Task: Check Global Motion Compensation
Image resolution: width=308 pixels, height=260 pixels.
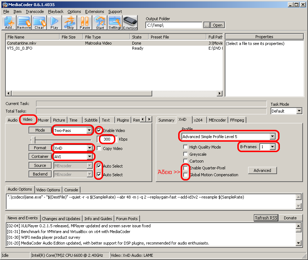Action: click(185, 175)
